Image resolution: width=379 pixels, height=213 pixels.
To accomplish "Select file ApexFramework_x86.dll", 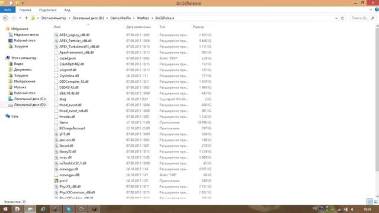I will tap(76, 53).
